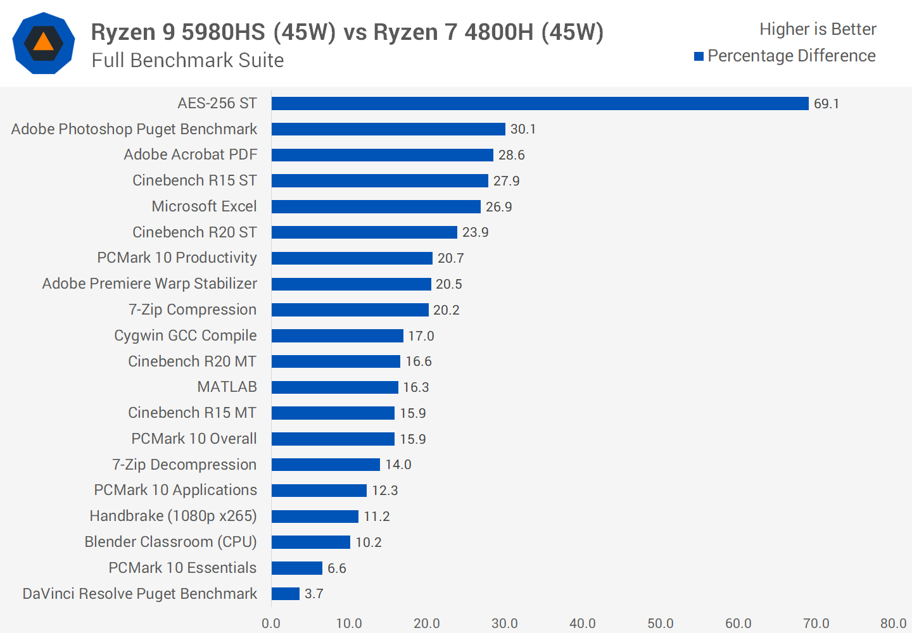
Task: Select the PCMark 10 Applications label
Action: click(x=175, y=490)
